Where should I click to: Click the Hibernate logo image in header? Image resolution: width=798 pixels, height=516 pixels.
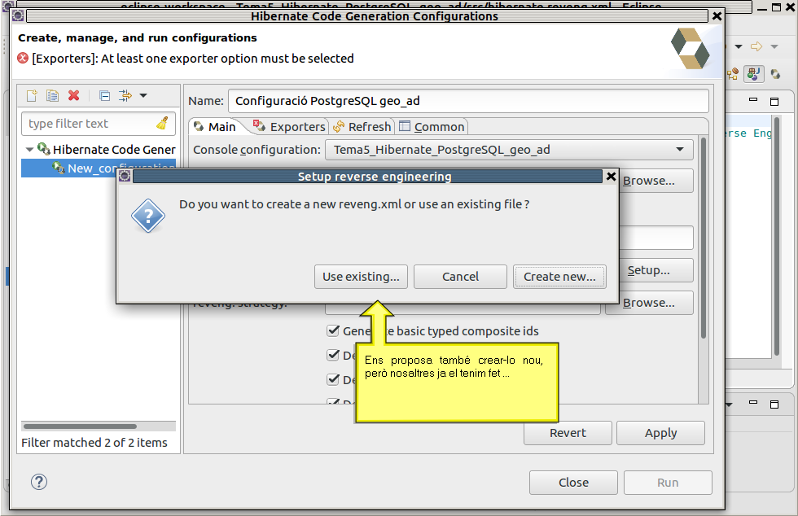pos(691,48)
